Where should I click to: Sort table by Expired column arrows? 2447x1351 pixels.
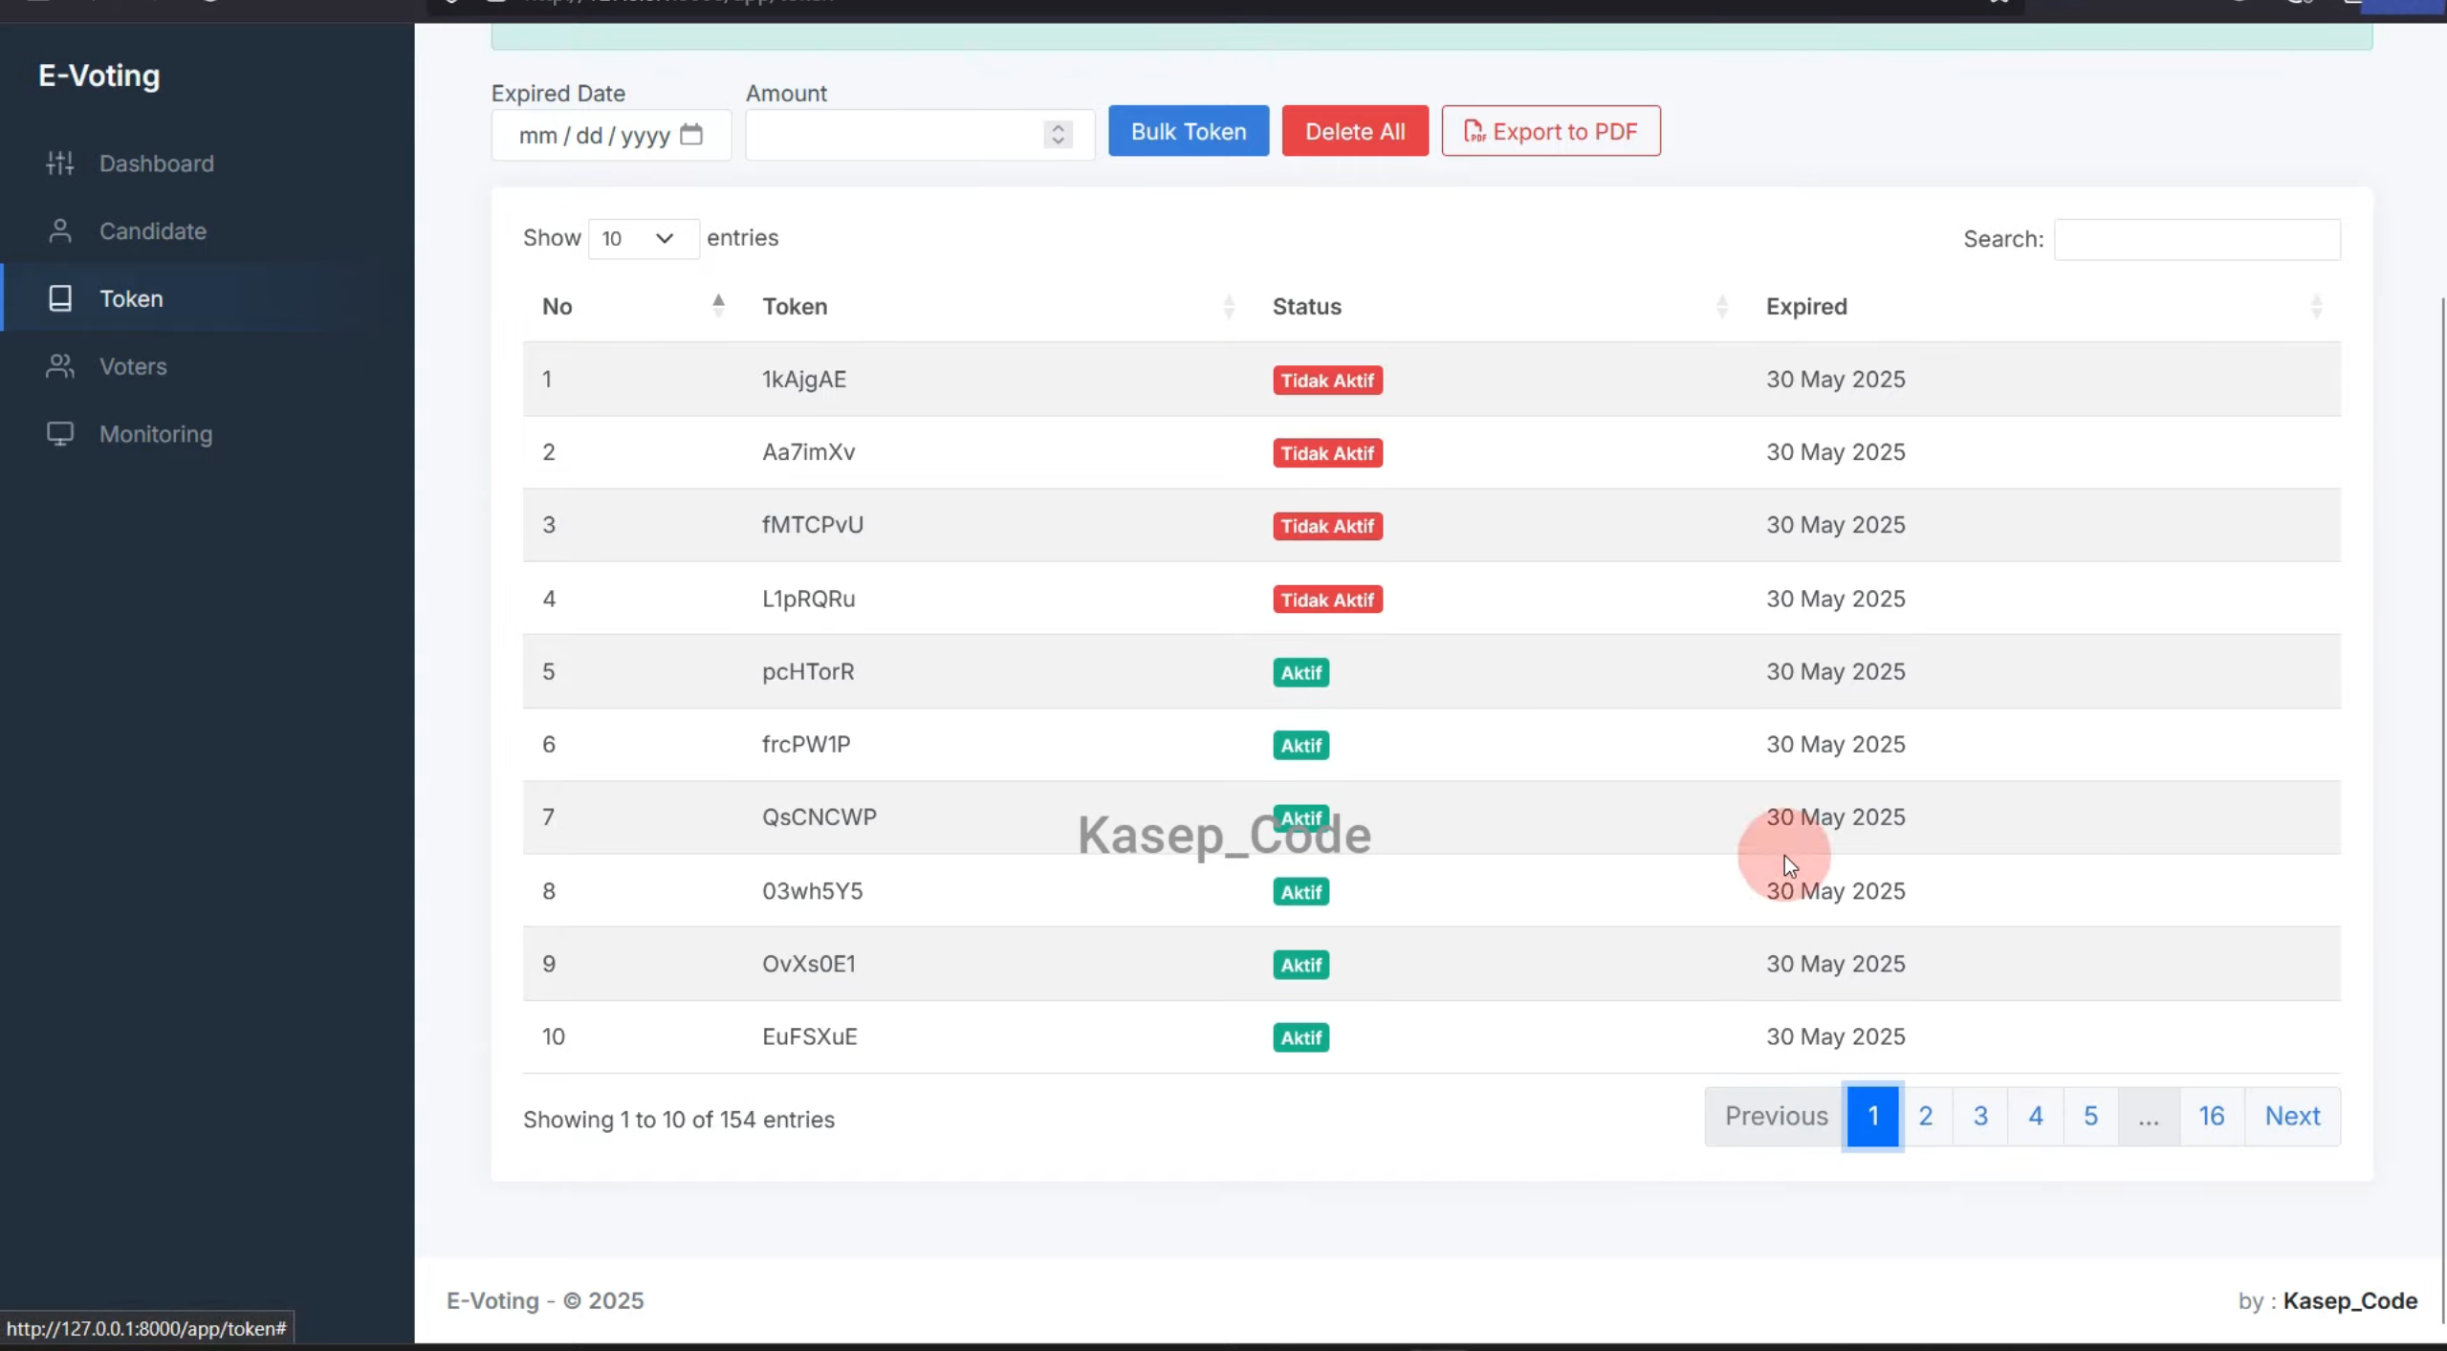2316,306
